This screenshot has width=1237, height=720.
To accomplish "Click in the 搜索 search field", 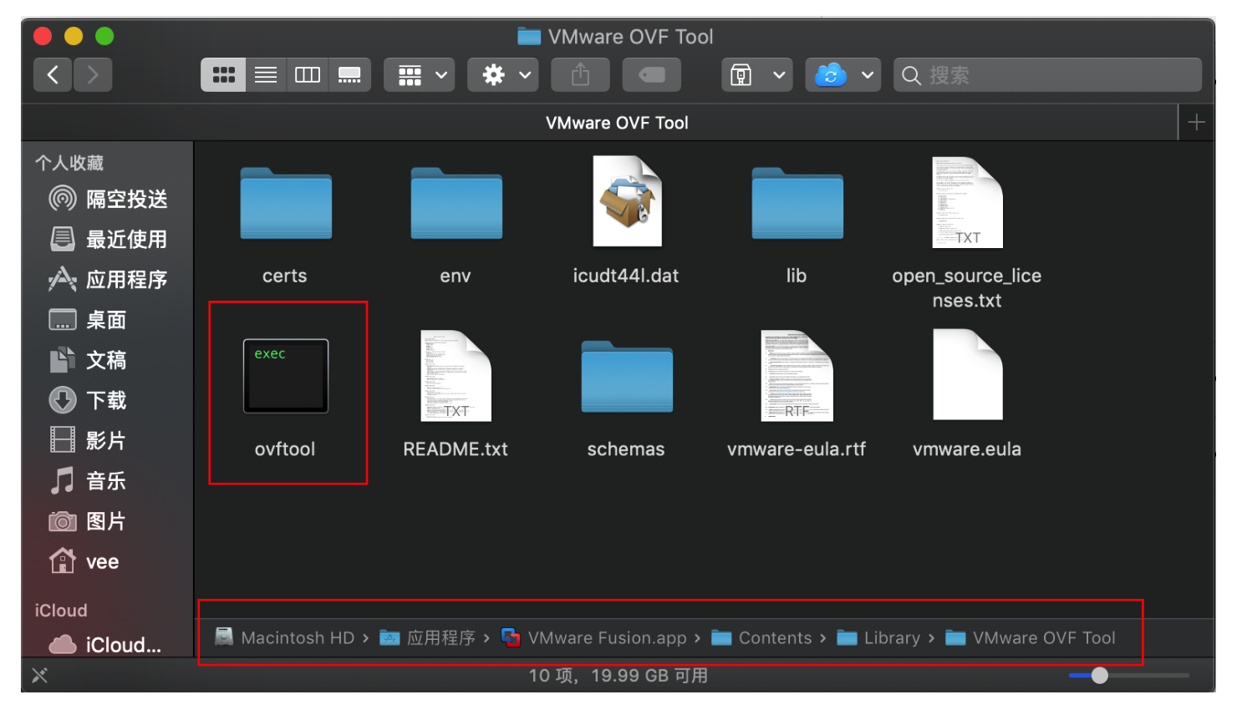I will coord(1047,75).
